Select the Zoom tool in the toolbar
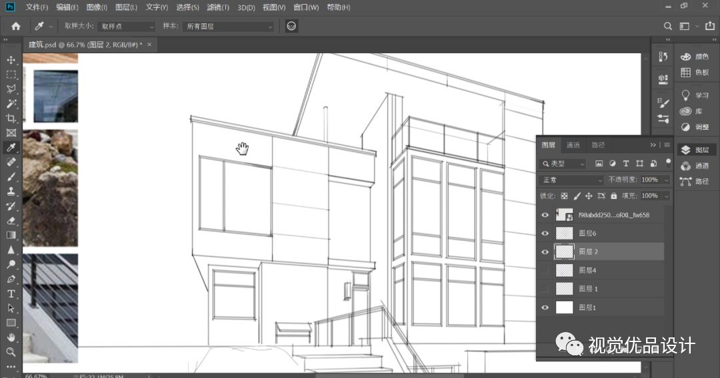 tap(11, 352)
